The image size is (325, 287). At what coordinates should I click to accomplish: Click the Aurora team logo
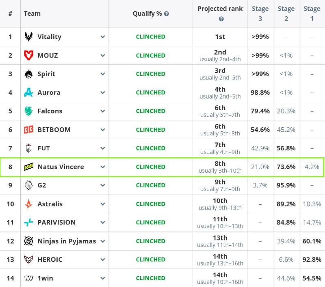[28, 92]
